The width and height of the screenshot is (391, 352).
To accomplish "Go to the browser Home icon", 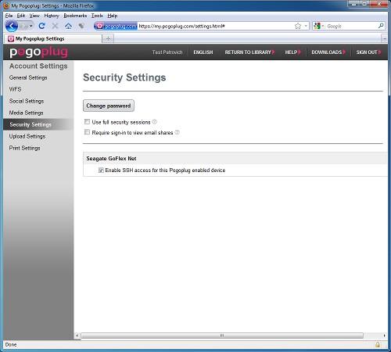I will [x=68, y=26].
